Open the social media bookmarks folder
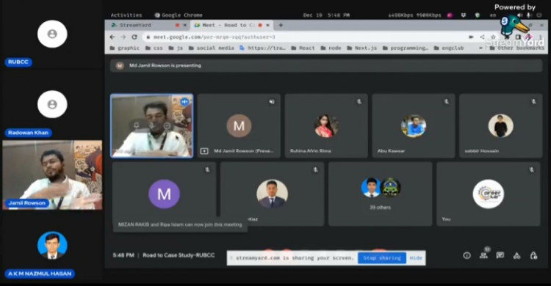551x286 pixels. point(211,48)
